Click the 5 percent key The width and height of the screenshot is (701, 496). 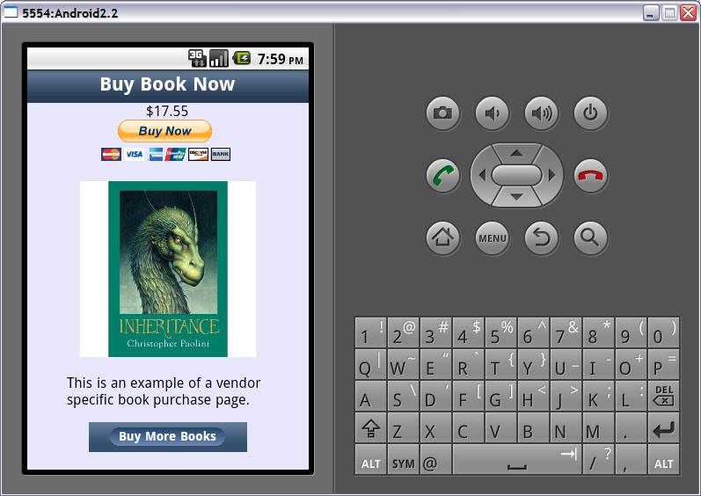(500, 332)
